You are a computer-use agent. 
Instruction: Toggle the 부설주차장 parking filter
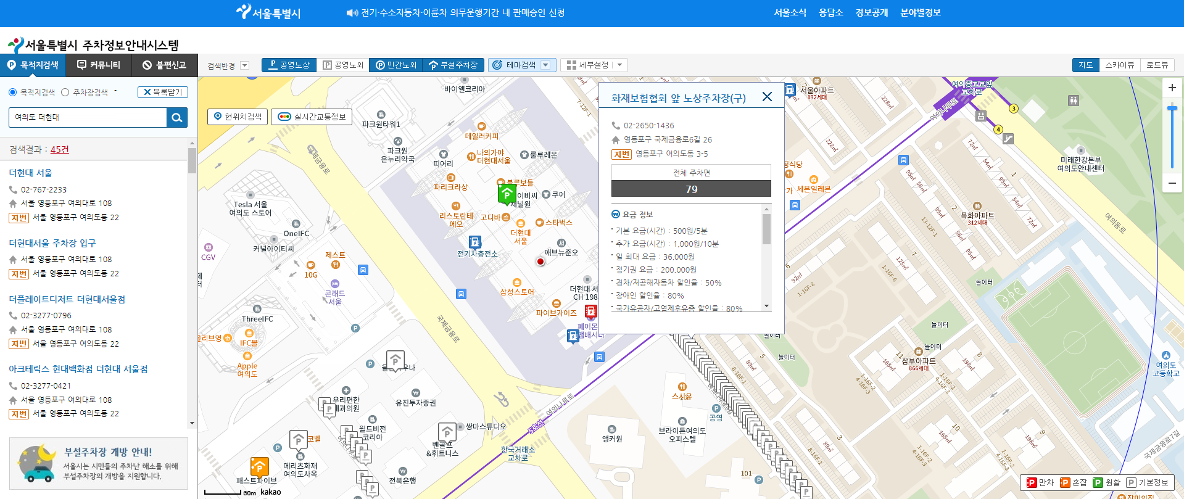pos(453,65)
